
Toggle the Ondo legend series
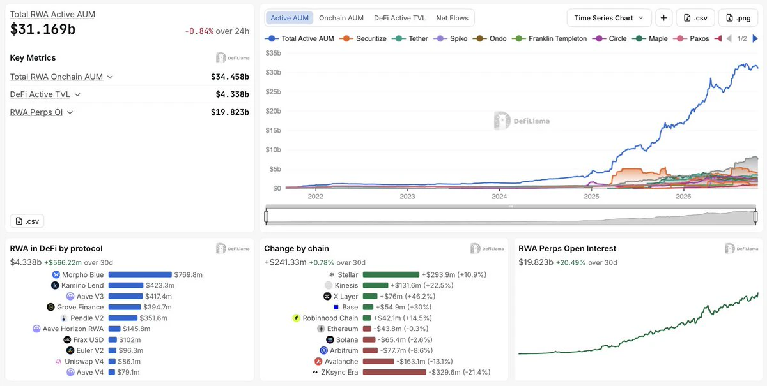click(490, 39)
